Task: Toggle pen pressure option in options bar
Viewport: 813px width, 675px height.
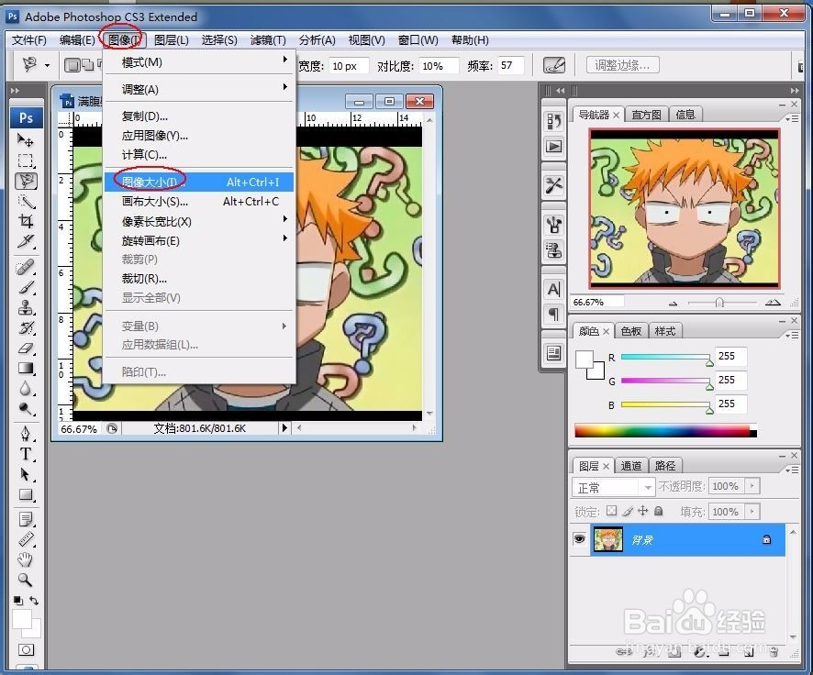Action: pyautogui.click(x=553, y=65)
